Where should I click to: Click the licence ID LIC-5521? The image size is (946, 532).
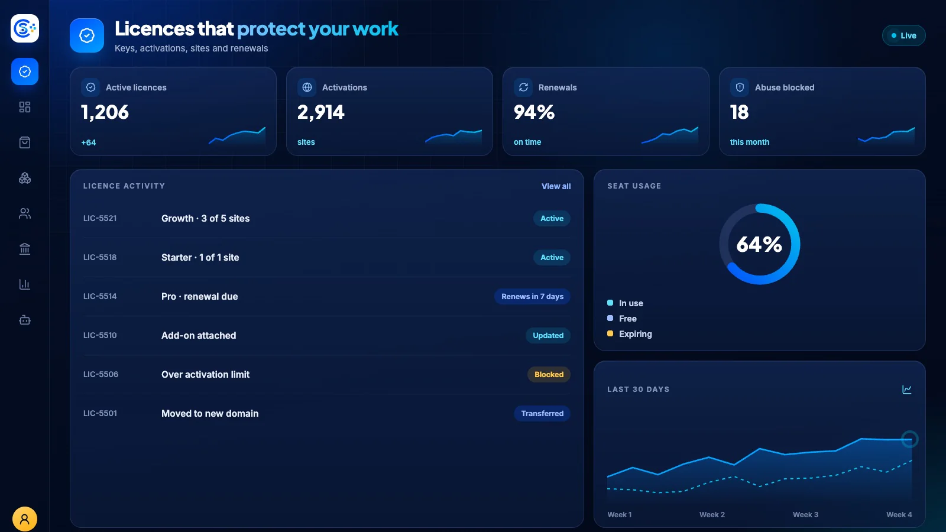coord(100,219)
